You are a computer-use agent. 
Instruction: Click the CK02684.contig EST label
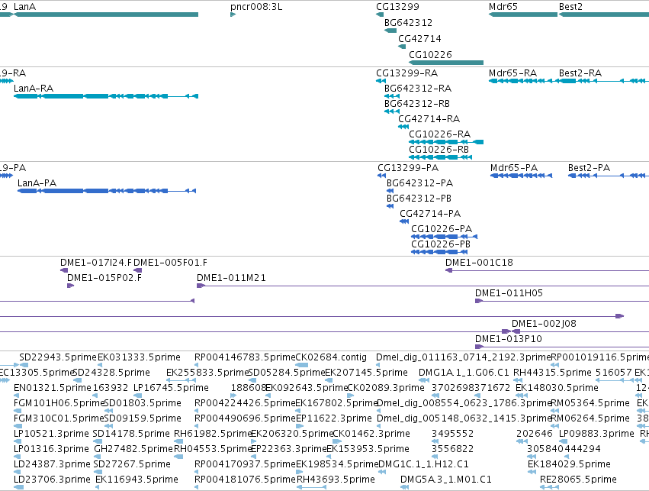pos(331,357)
